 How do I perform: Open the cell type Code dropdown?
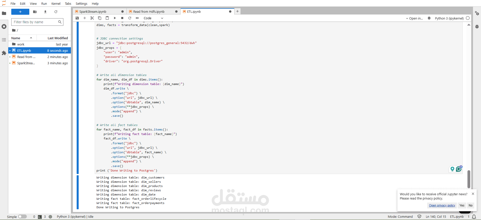[x=153, y=18]
